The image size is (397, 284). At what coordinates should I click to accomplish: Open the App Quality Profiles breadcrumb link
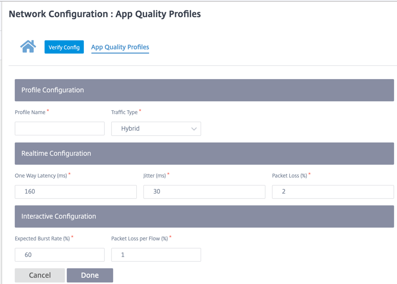120,47
